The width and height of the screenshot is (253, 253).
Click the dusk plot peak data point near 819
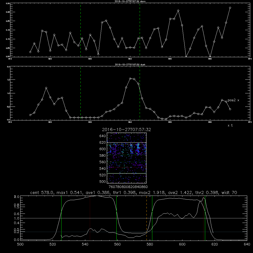(x=46, y=88)
